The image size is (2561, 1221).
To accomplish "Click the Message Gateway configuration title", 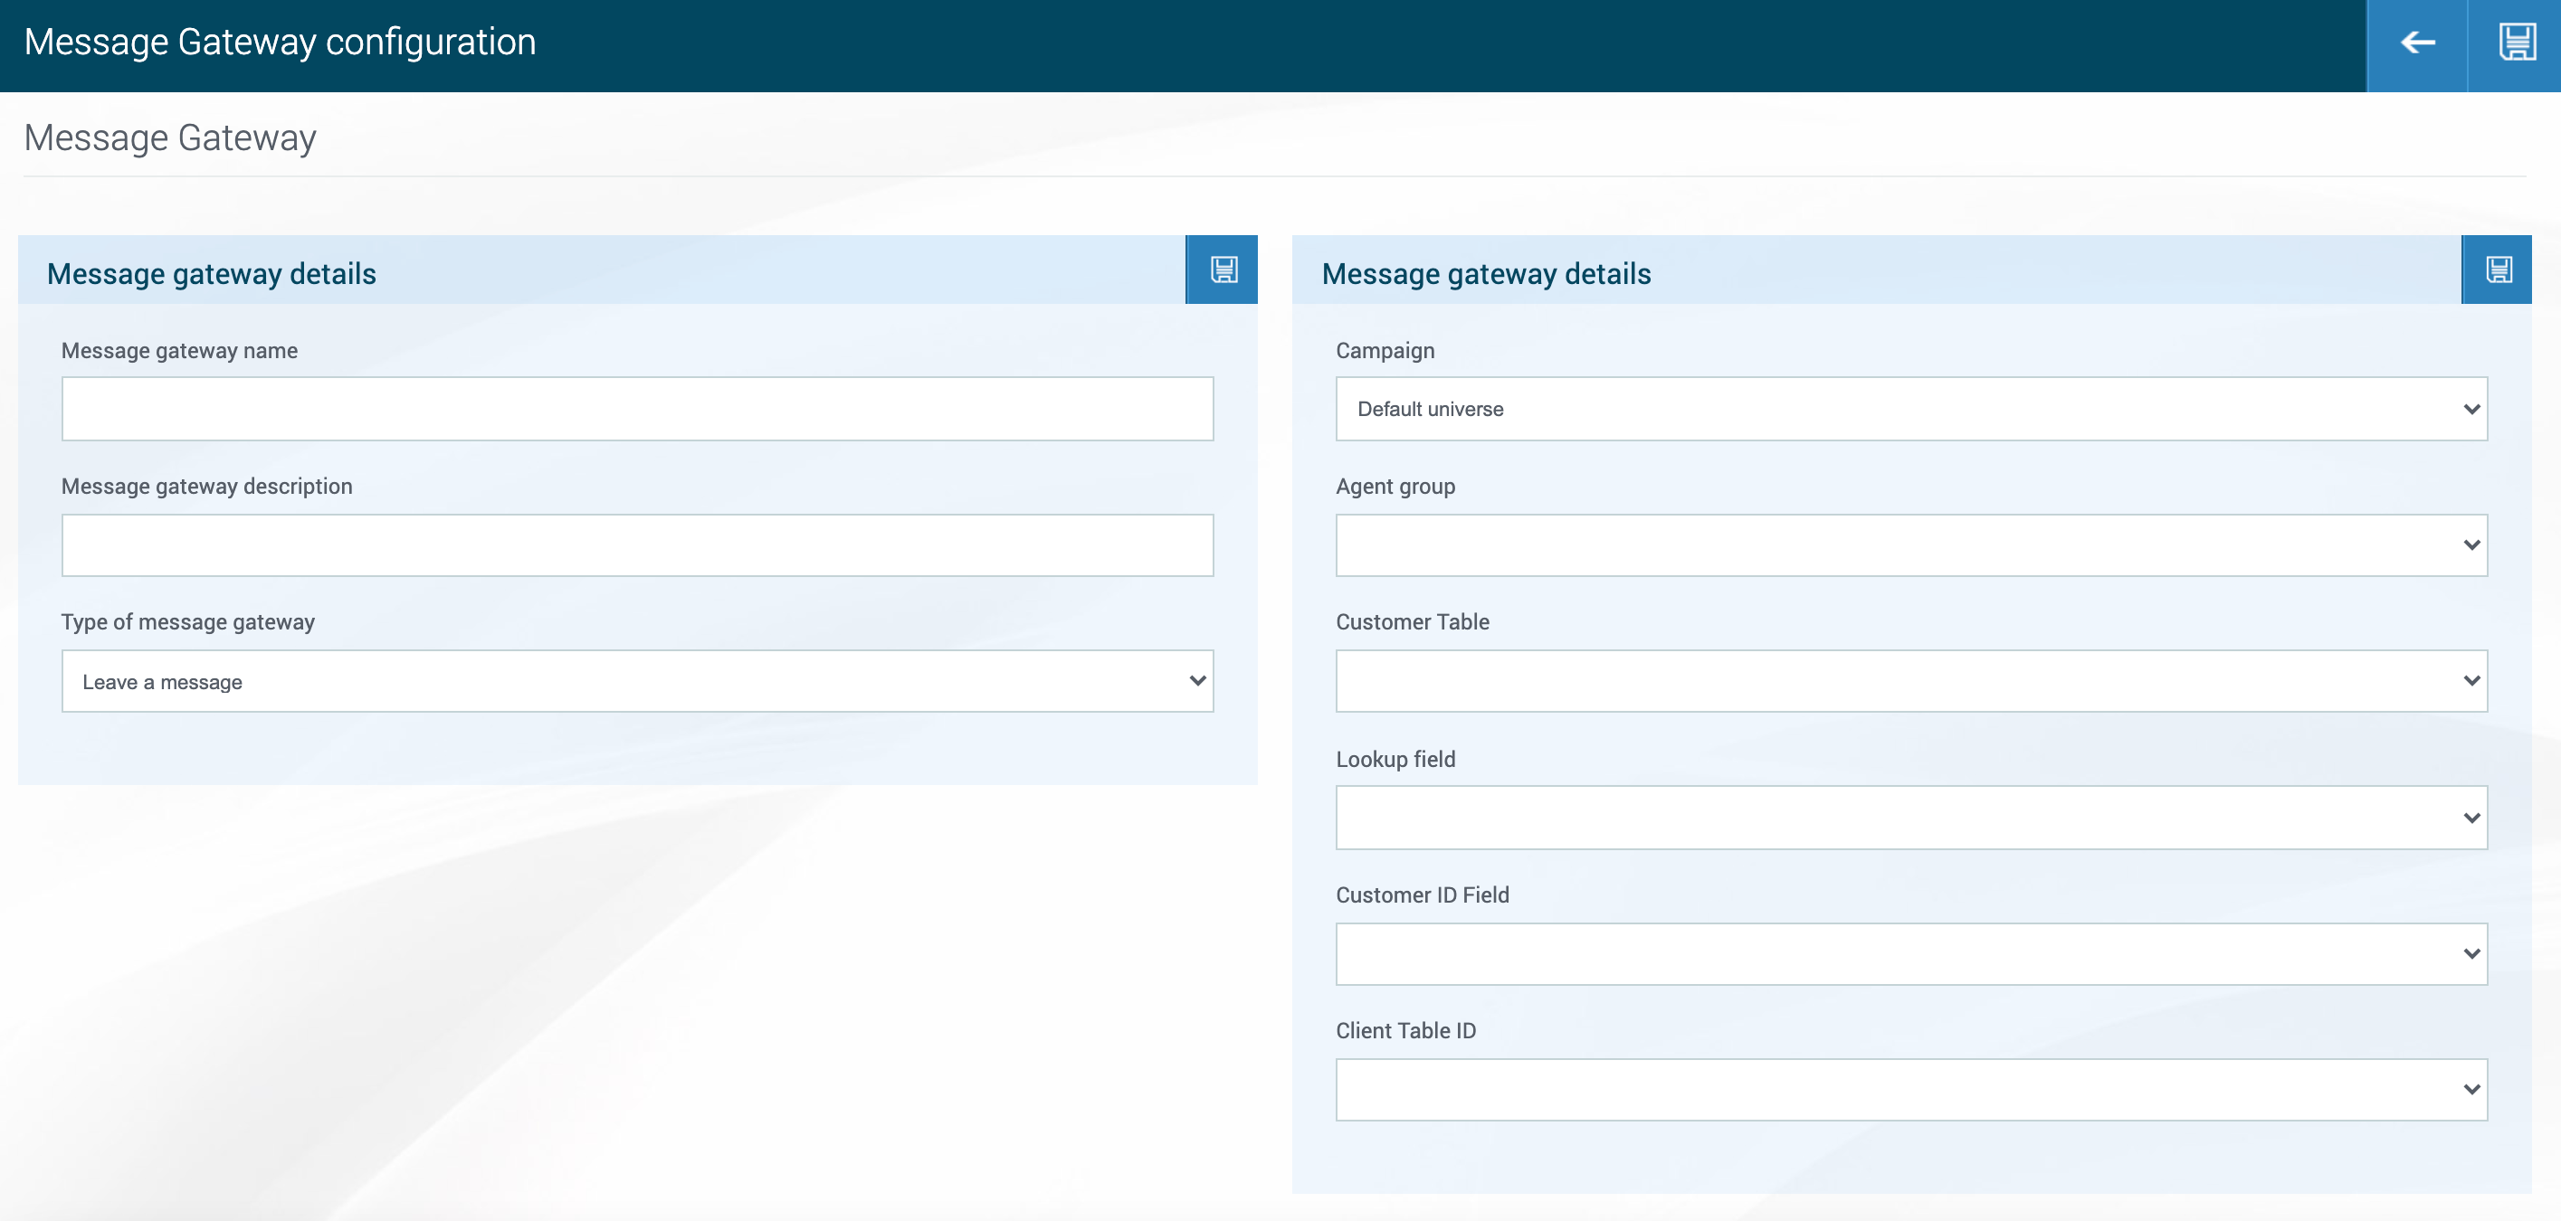I will 280,43.
